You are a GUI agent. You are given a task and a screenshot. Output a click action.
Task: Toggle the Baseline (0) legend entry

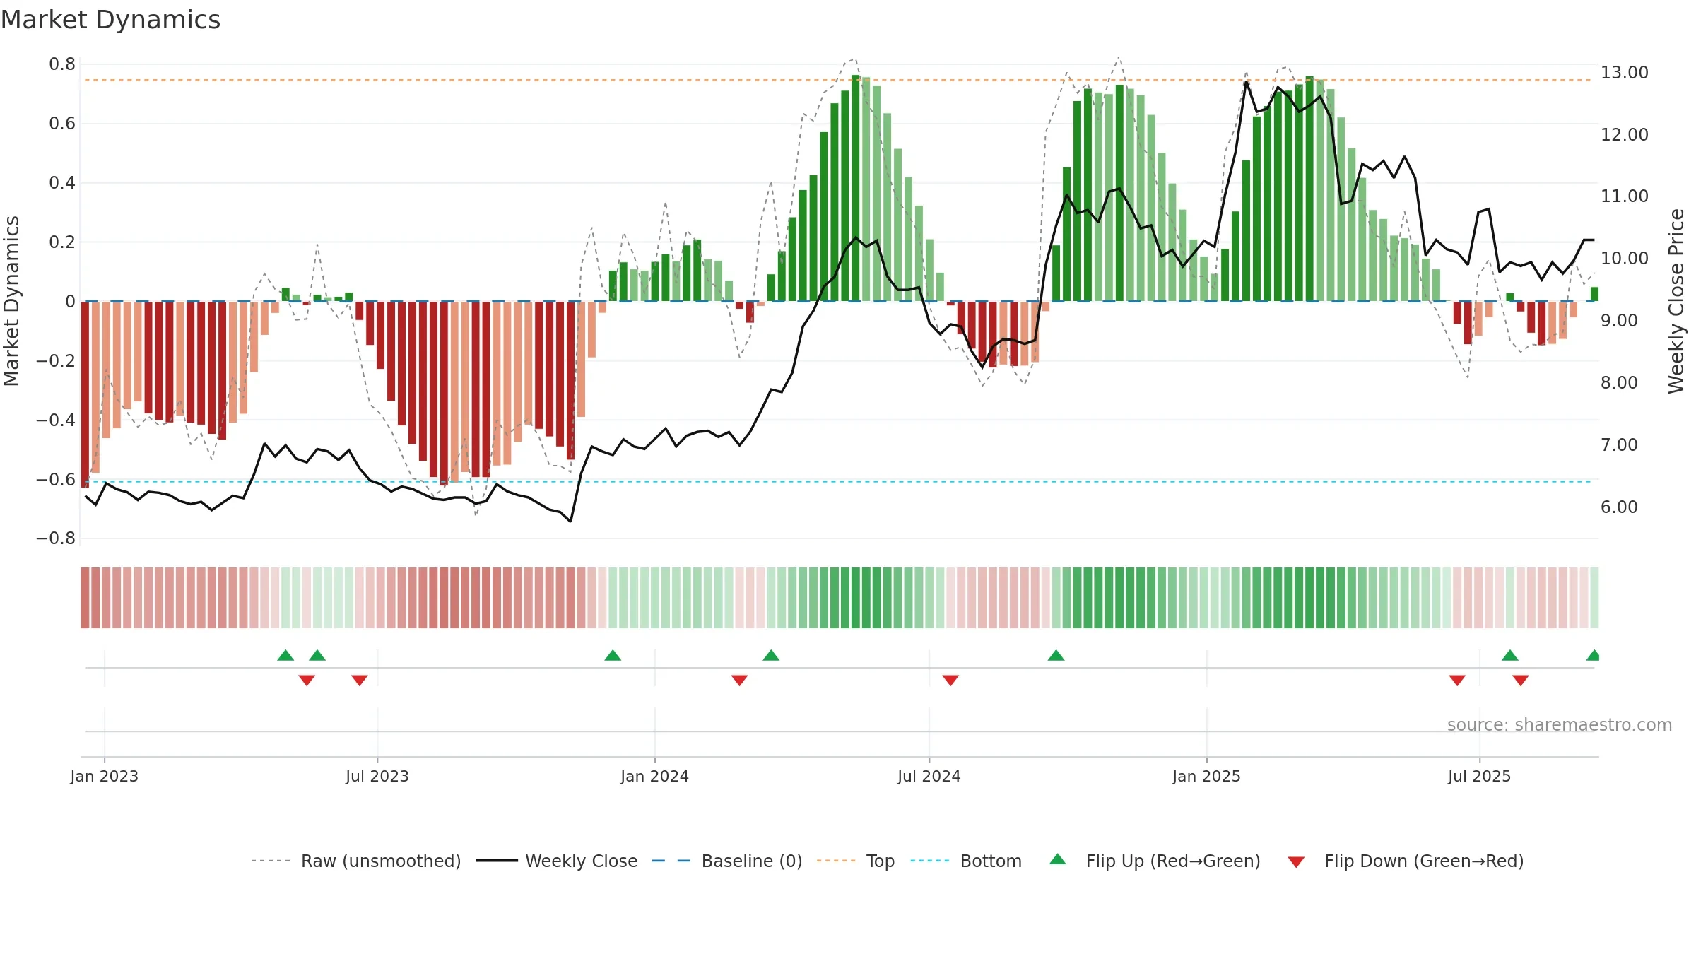(x=726, y=861)
